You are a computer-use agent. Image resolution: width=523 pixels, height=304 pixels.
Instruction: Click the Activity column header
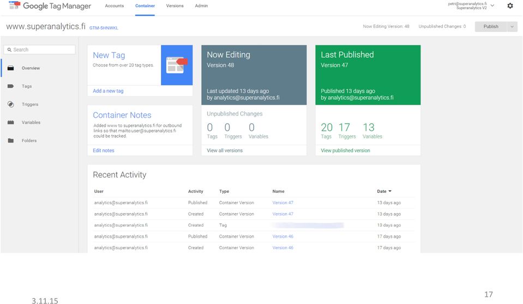(195, 191)
